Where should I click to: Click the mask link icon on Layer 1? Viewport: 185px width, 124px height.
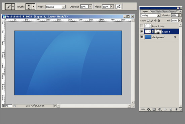[x=153, y=32]
